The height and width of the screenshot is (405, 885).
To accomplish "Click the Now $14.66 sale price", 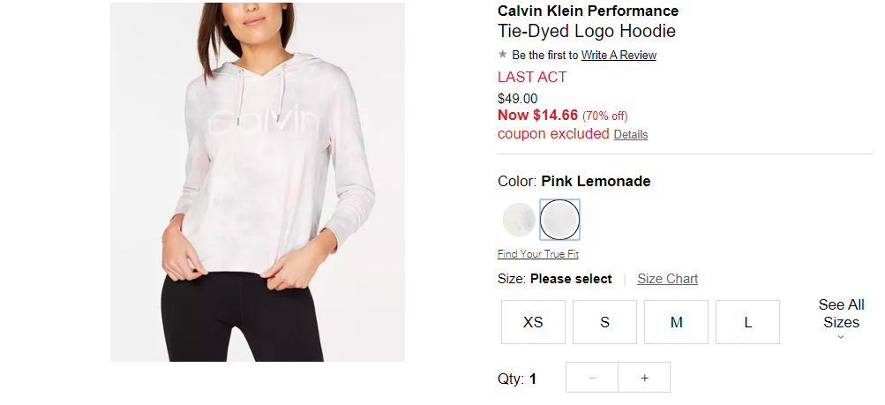I will (538, 116).
